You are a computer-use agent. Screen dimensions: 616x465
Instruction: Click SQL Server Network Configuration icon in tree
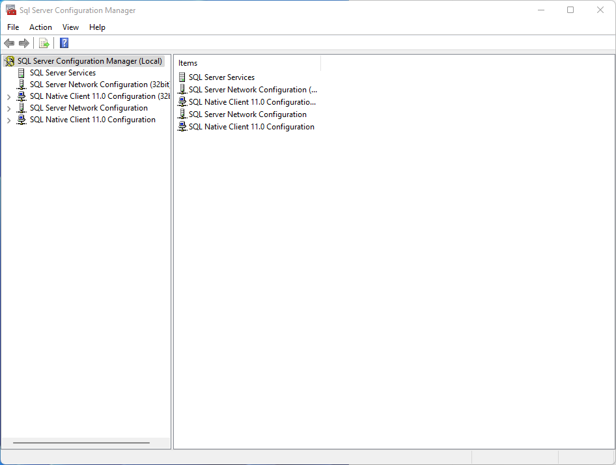(x=21, y=109)
